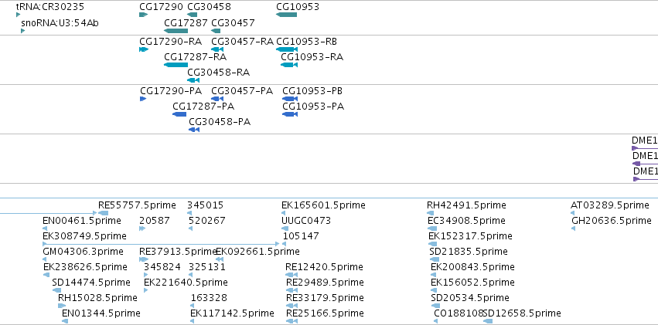This screenshot has height=325, width=658.
Task: Select the CG17287-RA transcript bar
Action: [176, 65]
